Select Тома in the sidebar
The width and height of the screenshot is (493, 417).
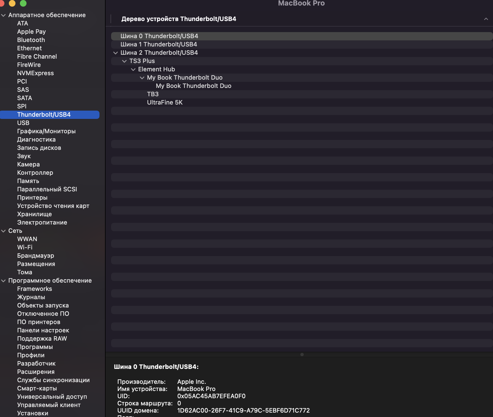pyautogui.click(x=25, y=272)
